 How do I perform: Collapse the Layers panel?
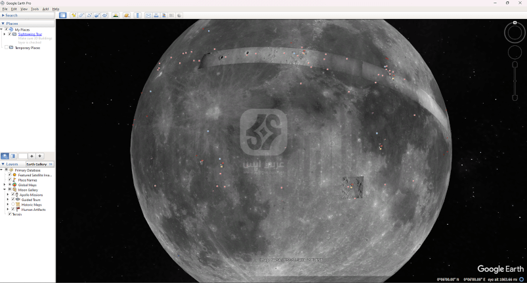click(3, 164)
